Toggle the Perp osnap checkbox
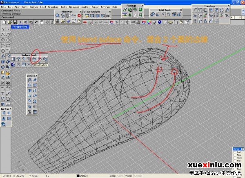The width and height of the screenshot is (245, 178). coord(234,169)
